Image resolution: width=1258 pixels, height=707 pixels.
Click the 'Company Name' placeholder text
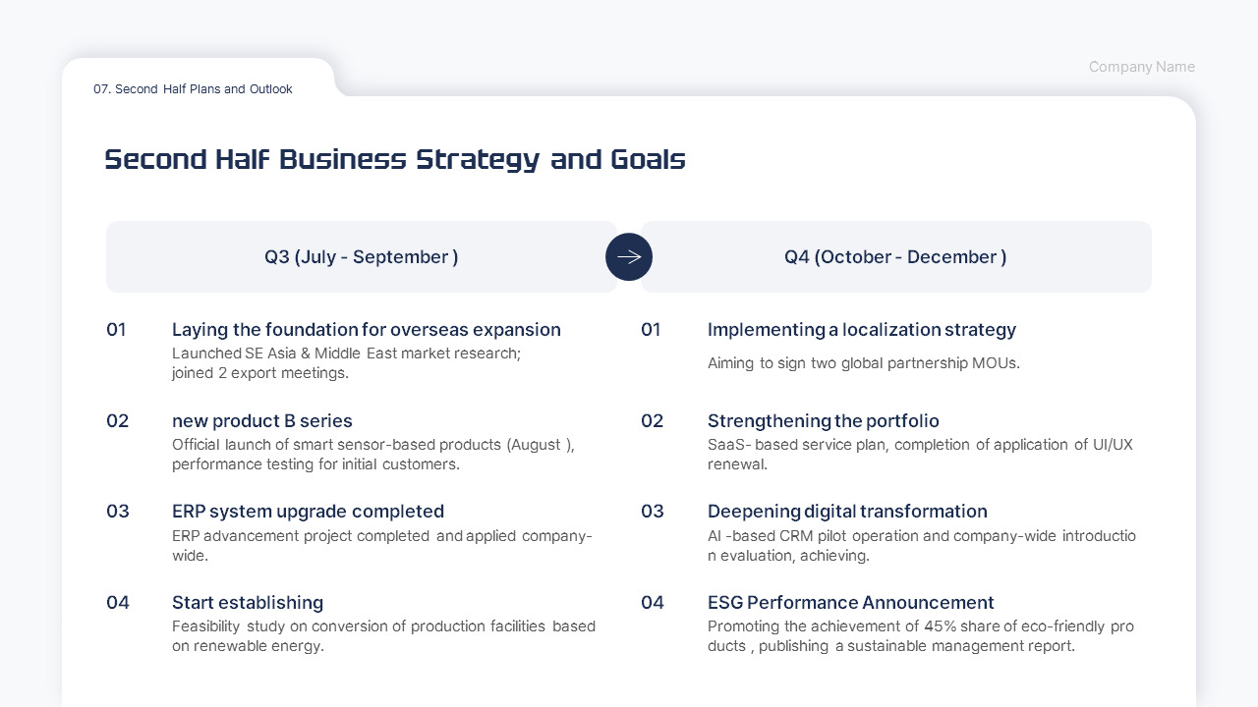pos(1141,67)
